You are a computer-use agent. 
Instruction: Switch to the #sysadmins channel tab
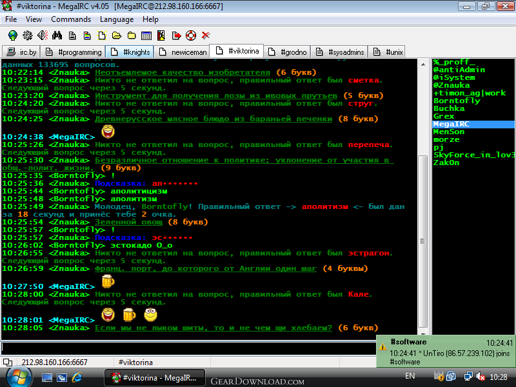pyautogui.click(x=339, y=52)
